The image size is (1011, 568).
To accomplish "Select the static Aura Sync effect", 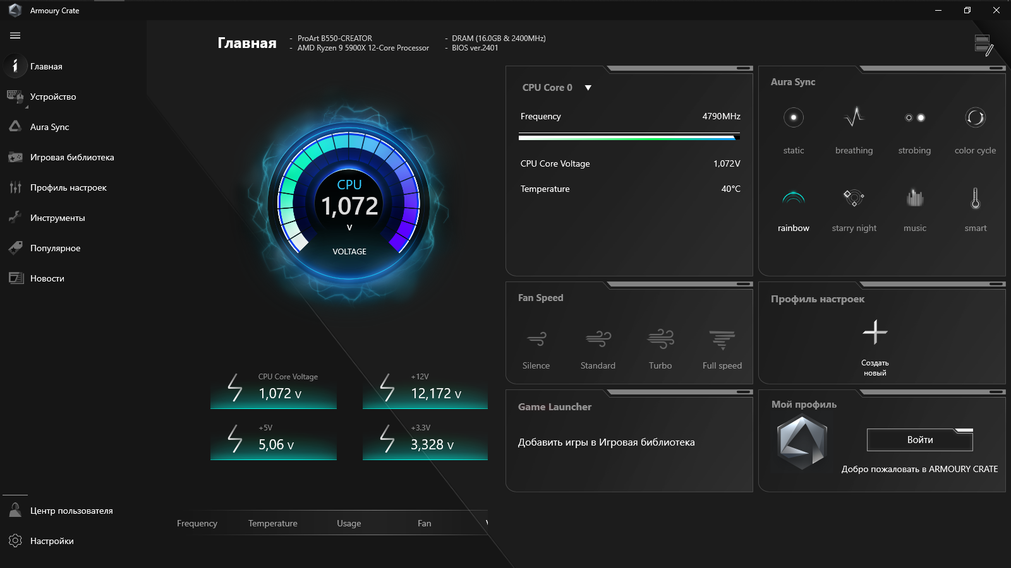I will pos(794,118).
